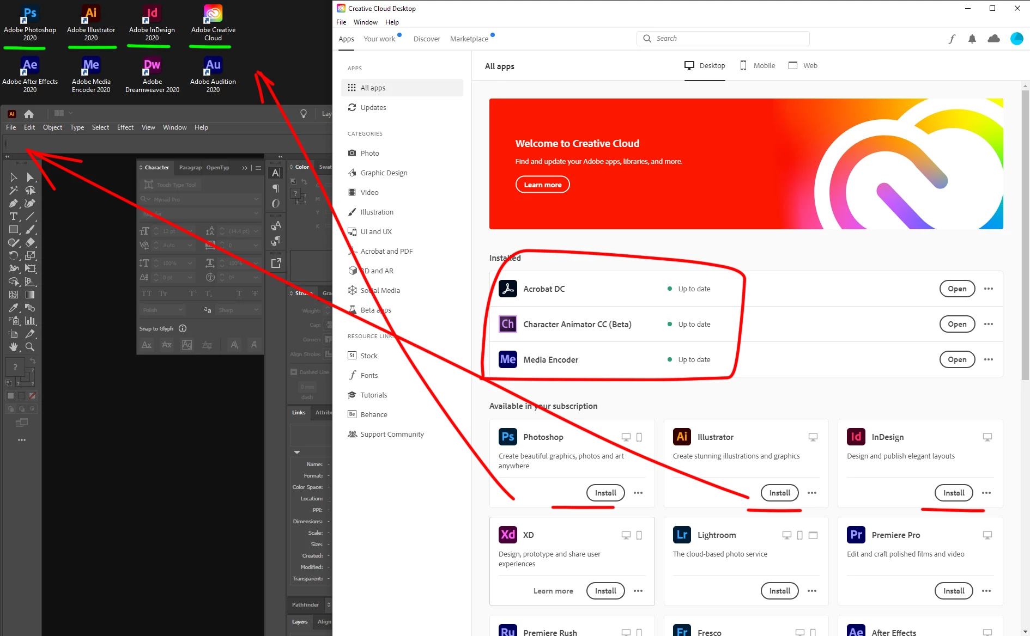Screen dimensions: 1030x636
Task: Switch to Paragraph tab in Character panel
Action: tap(190, 168)
